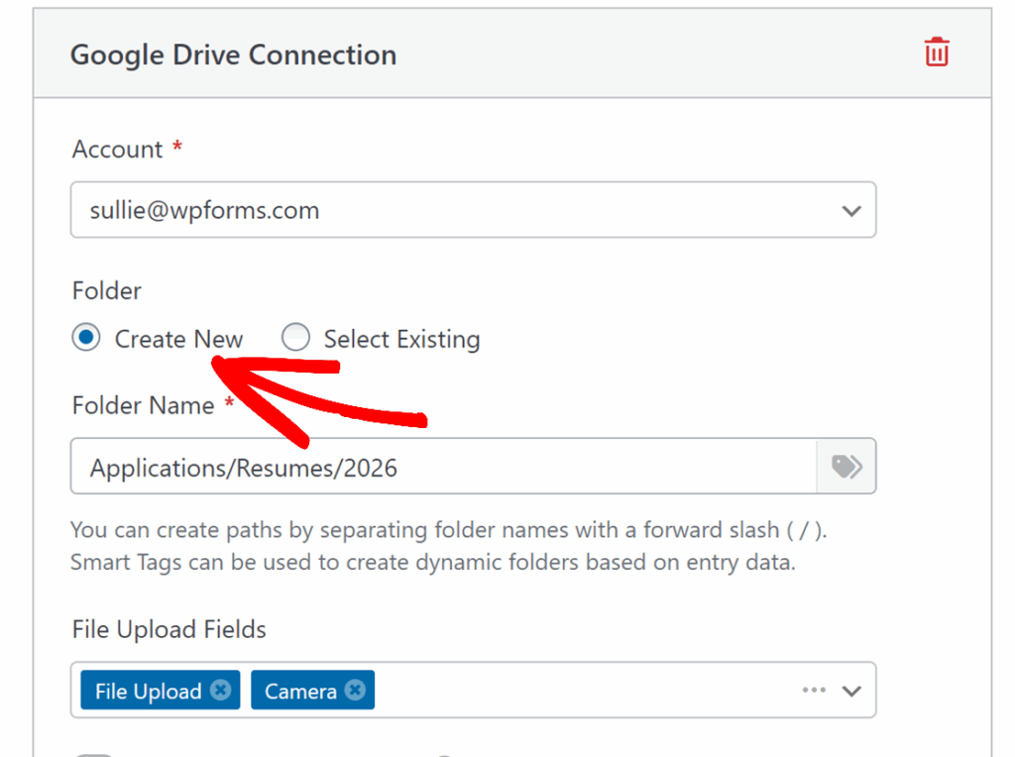Open Smart Tags icon beside Folder Name
This screenshot has width=1015, height=757.
pyautogui.click(x=846, y=467)
